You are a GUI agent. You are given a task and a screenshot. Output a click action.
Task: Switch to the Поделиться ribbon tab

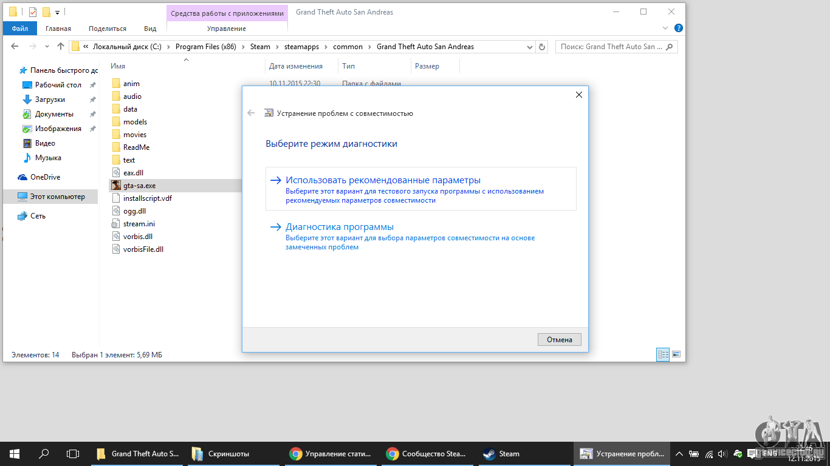[108, 29]
